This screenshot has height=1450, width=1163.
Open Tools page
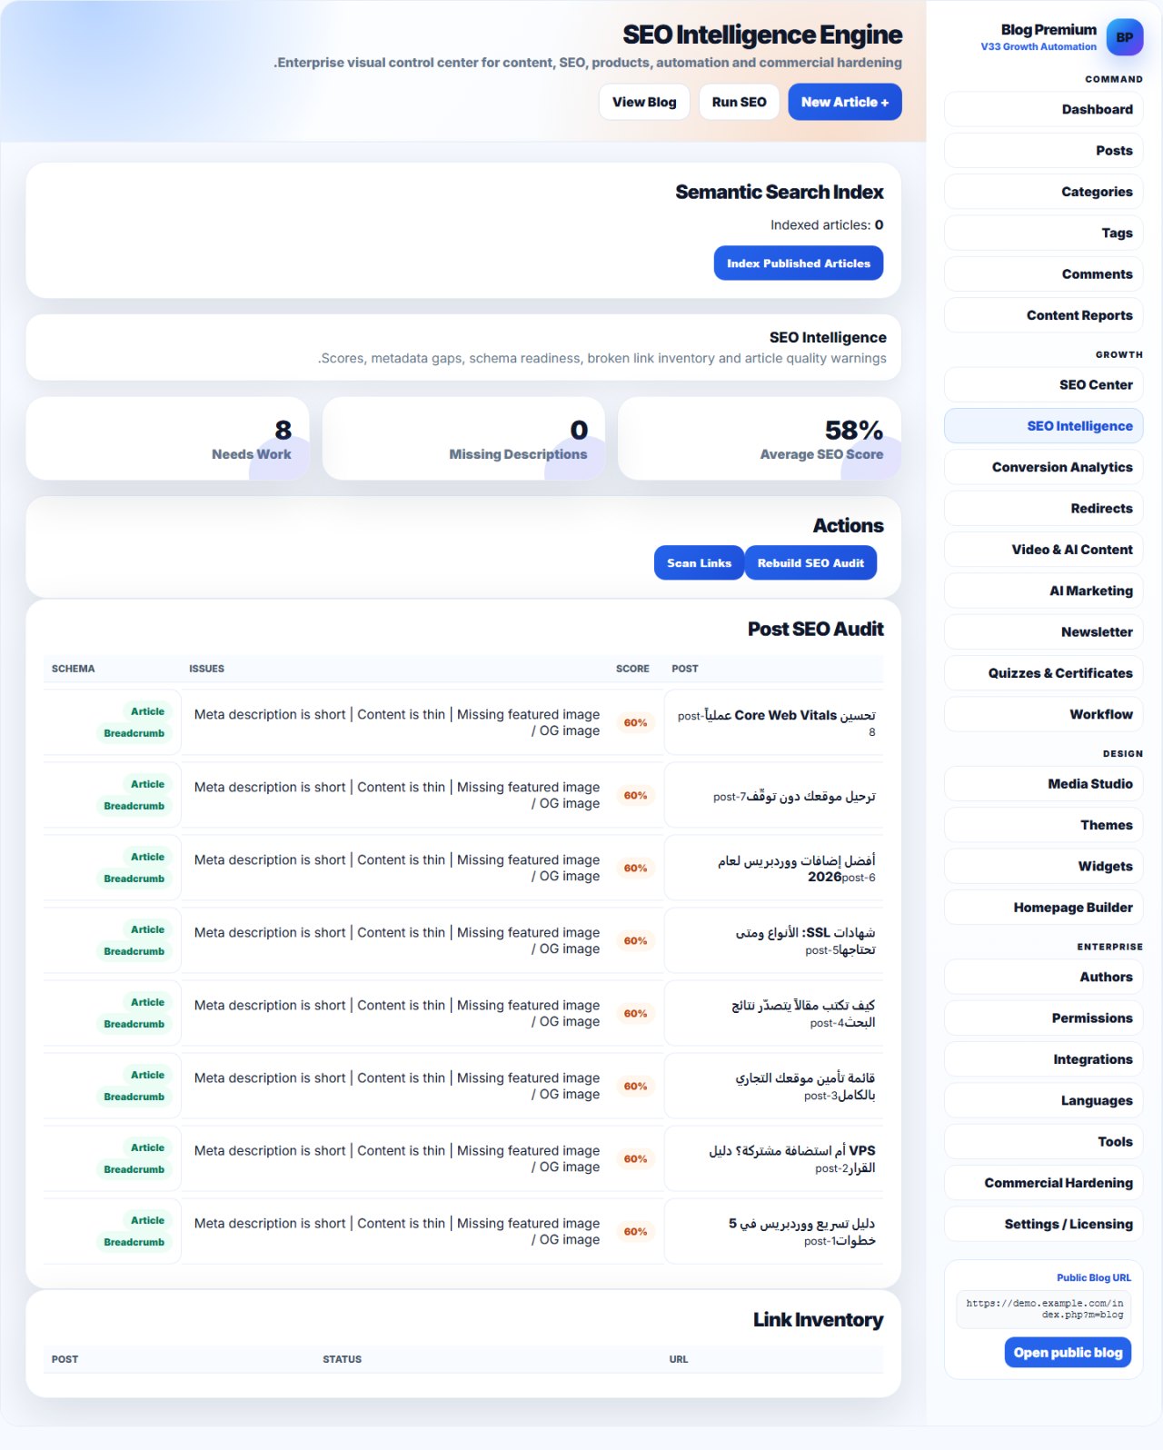pos(1043,1142)
